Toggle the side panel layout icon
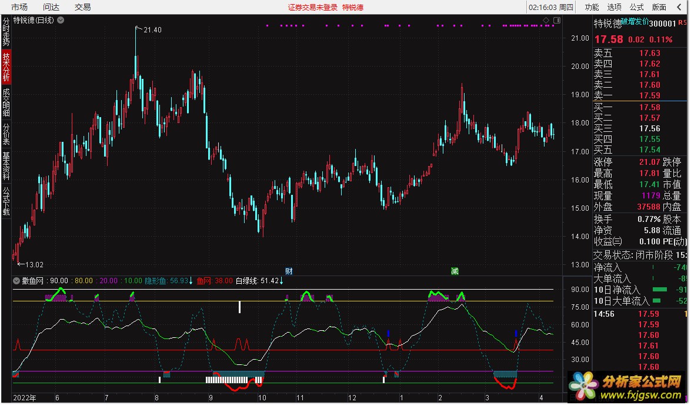691x405 pixels. [557, 20]
